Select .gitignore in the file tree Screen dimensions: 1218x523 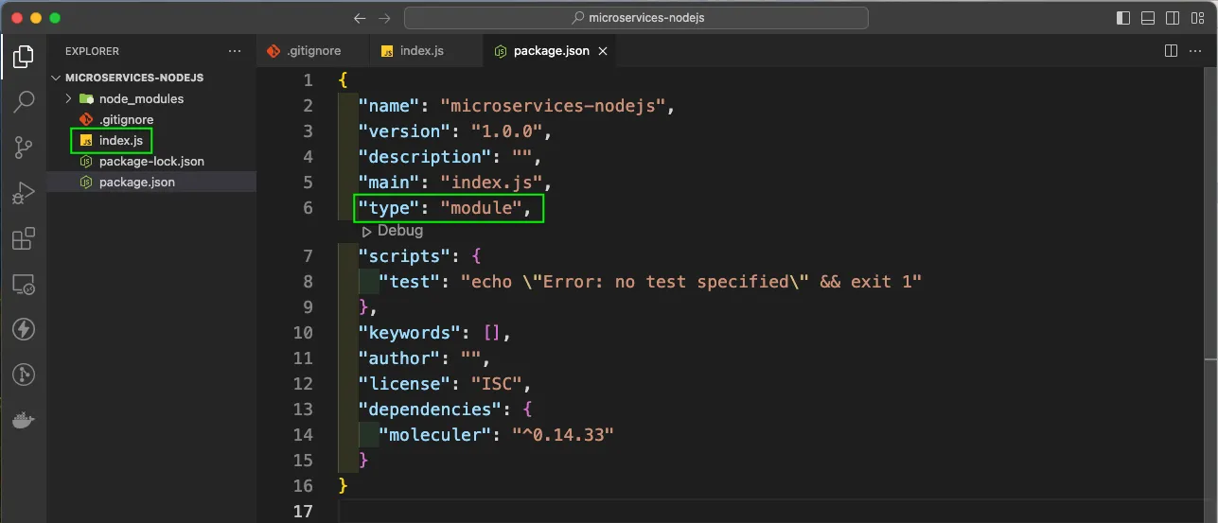click(151, 119)
